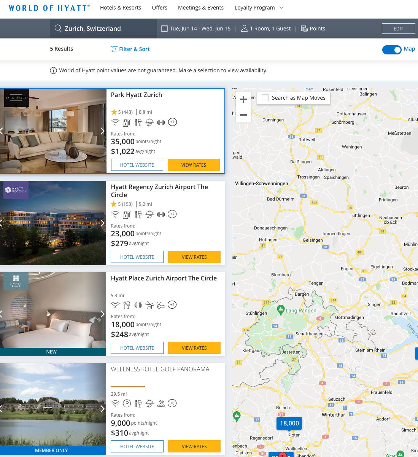Open WELLNESSHOTEL GOLF PANORAMA title
418x457 pixels.
pyautogui.click(x=160, y=369)
